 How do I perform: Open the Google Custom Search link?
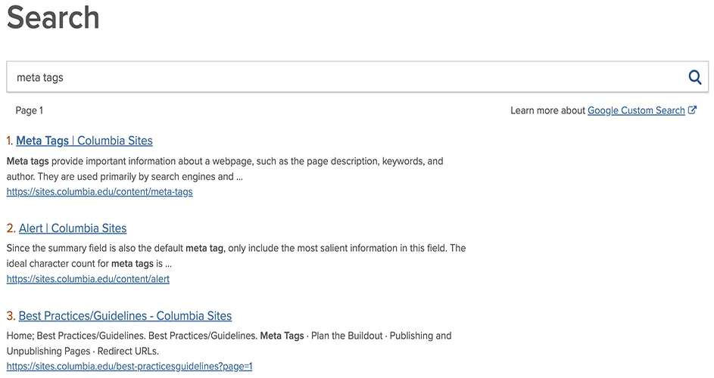(x=636, y=110)
